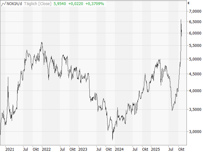This screenshot has height=152, width=203.
Task: Click the chart's lowest trough below 3,0000
Action: pos(113,140)
